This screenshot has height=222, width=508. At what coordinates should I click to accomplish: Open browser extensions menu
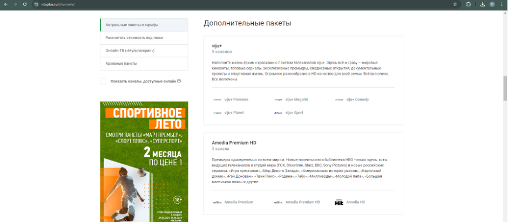coord(468,4)
